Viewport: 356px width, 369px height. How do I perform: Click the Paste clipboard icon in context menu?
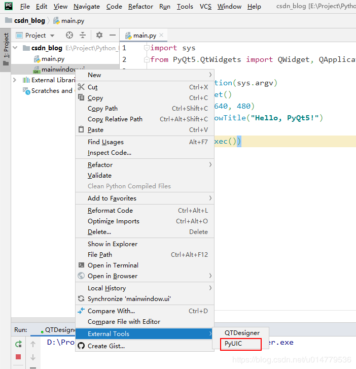pyautogui.click(x=81, y=129)
